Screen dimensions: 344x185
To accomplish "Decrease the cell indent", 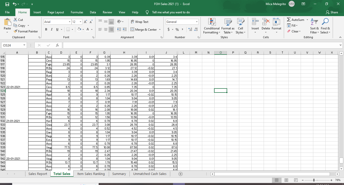I will pyautogui.click(x=119, y=30).
